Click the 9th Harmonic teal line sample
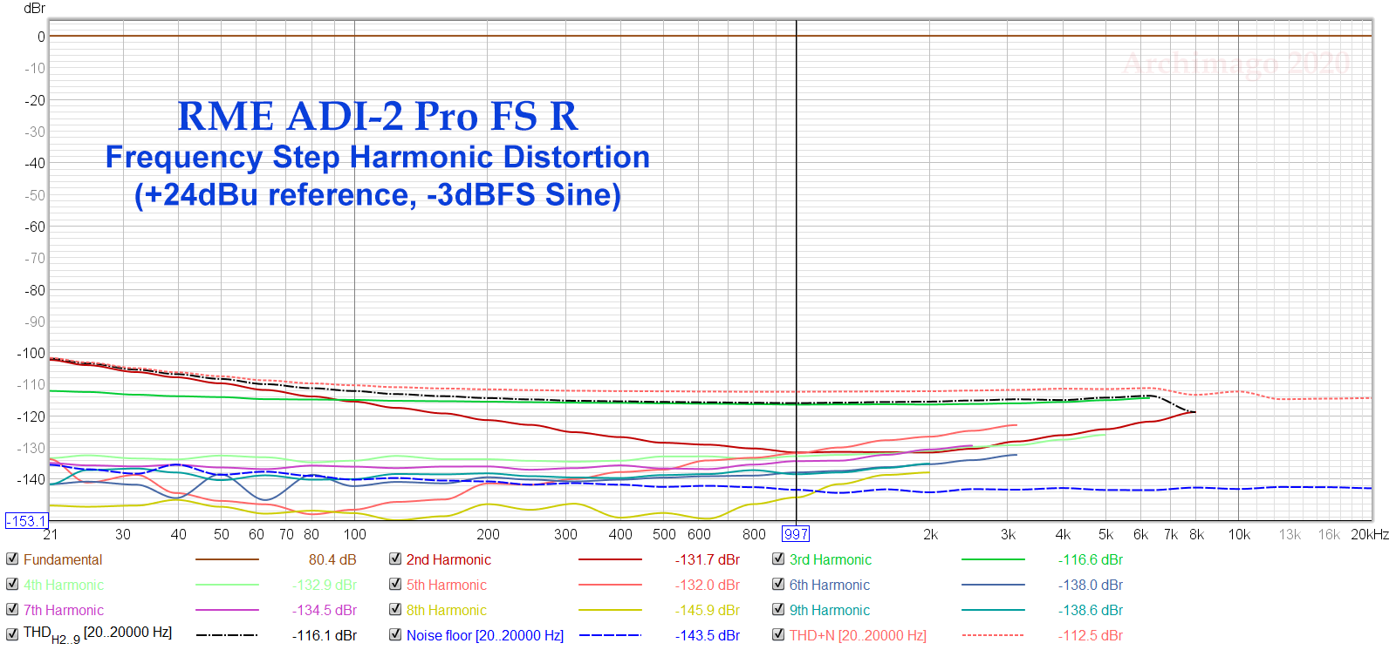1396x650 pixels. [x=993, y=610]
